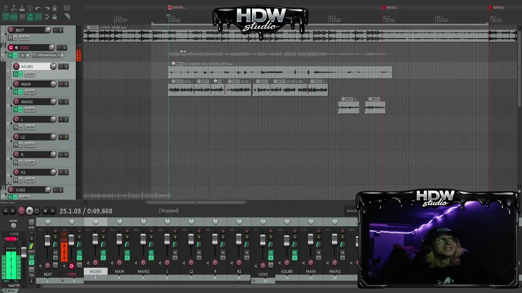The width and height of the screenshot is (522, 293).
Task: Start recording from the transport bar
Action: (21, 211)
